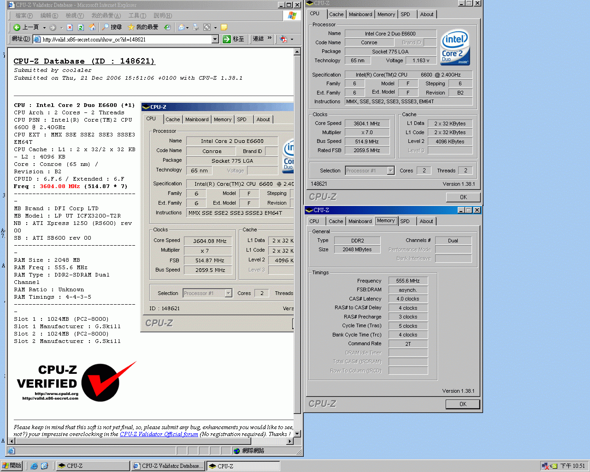Click the page vertical scrollbar down arrow

click(x=297, y=434)
